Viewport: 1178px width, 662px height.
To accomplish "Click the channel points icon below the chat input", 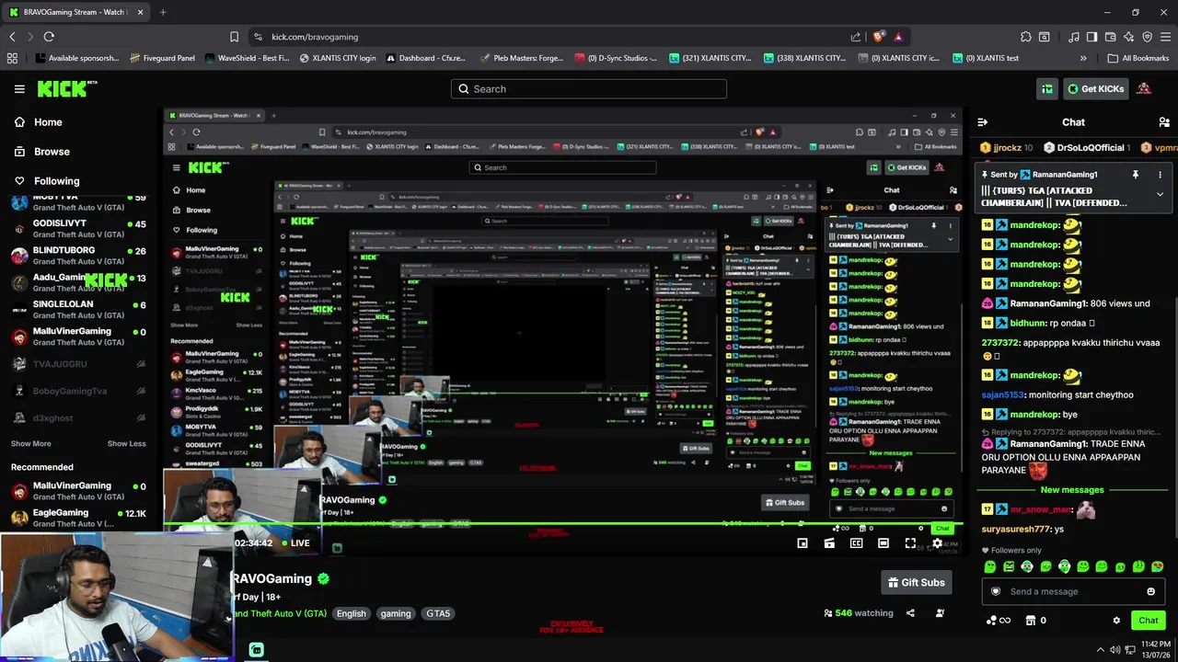I will coord(999,621).
